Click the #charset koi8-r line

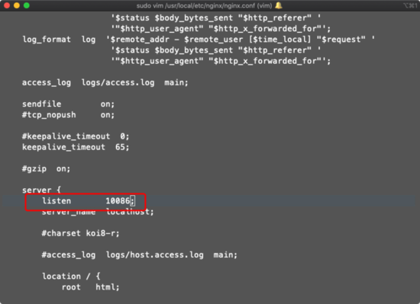80,233
